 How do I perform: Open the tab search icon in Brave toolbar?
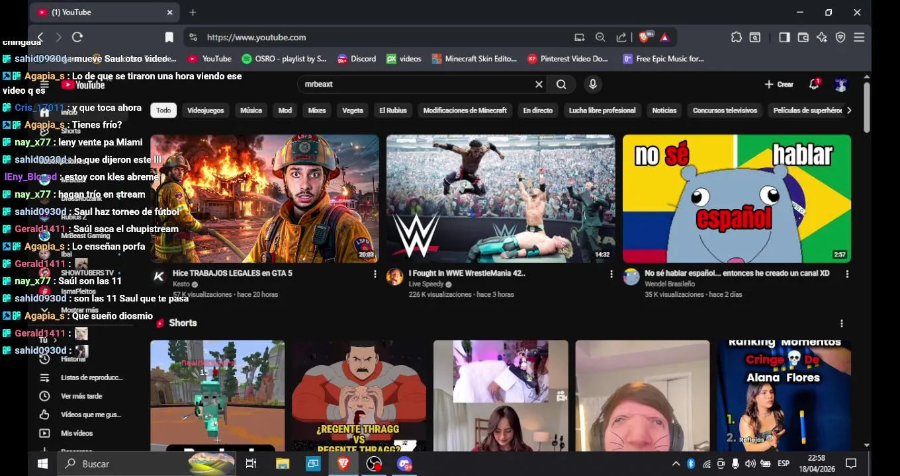tap(755, 37)
